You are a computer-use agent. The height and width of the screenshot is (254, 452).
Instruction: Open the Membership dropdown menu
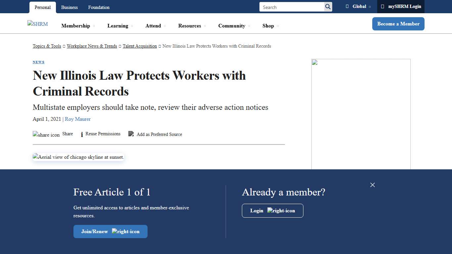pos(76,25)
